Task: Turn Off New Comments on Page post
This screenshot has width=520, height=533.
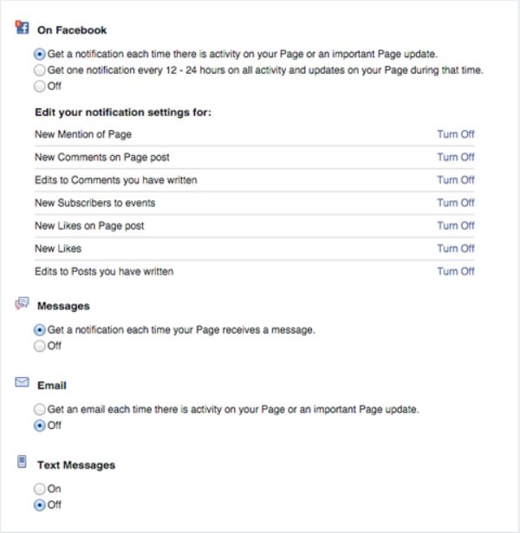Action: pyautogui.click(x=455, y=158)
